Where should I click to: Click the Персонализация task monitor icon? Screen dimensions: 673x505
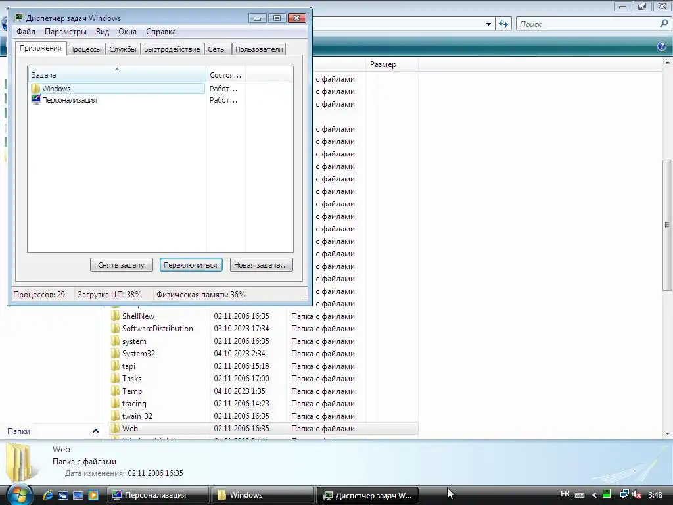pos(36,100)
